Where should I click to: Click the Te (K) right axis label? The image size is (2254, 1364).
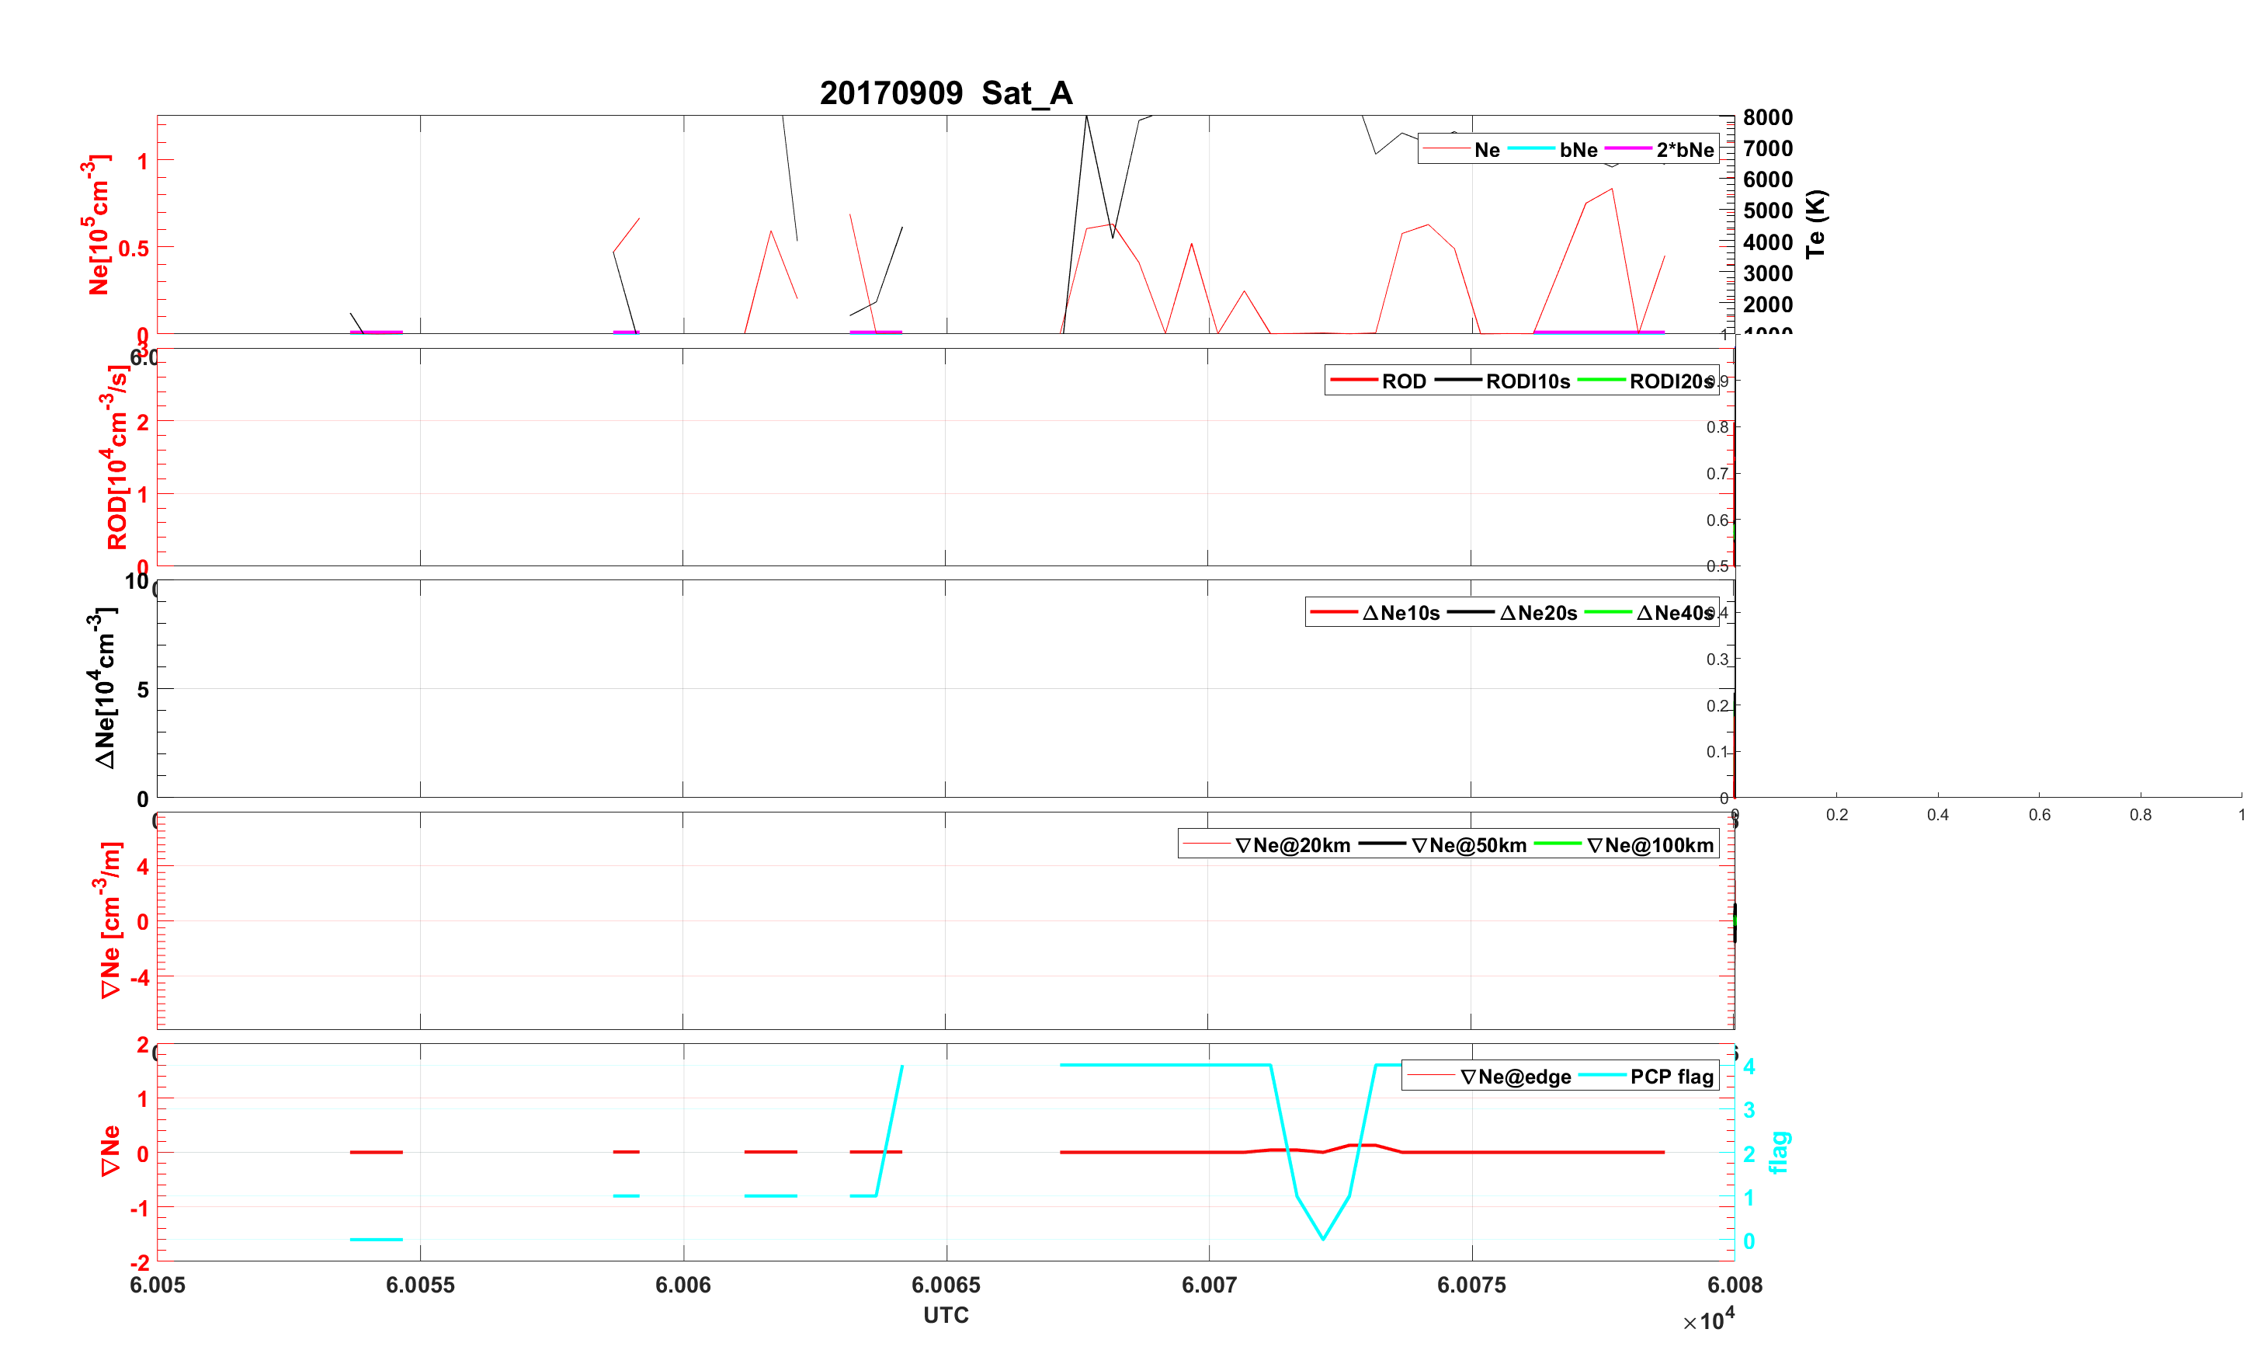tap(1816, 224)
